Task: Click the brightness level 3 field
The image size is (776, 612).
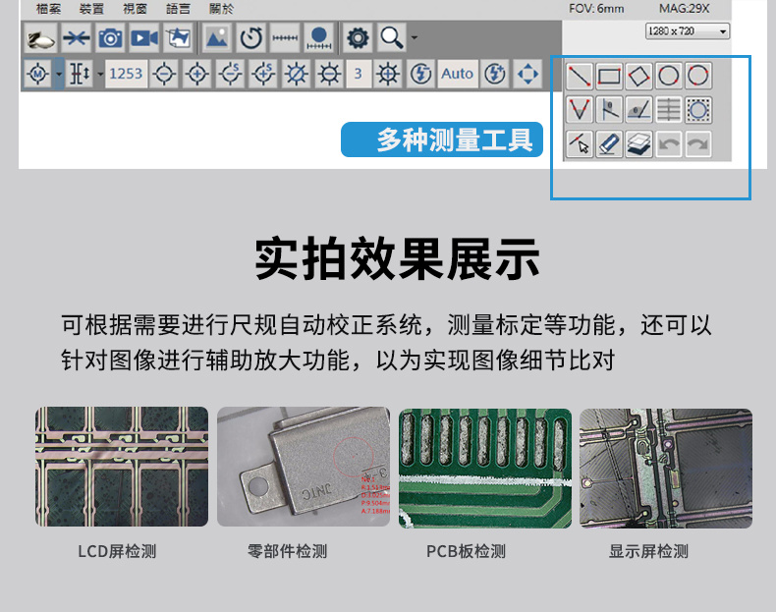Action: coord(359,75)
